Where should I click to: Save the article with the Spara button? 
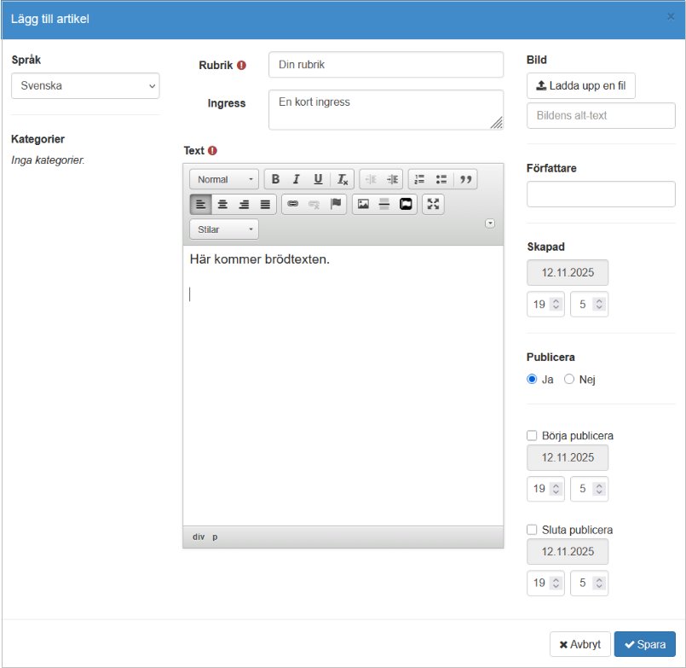(x=645, y=644)
